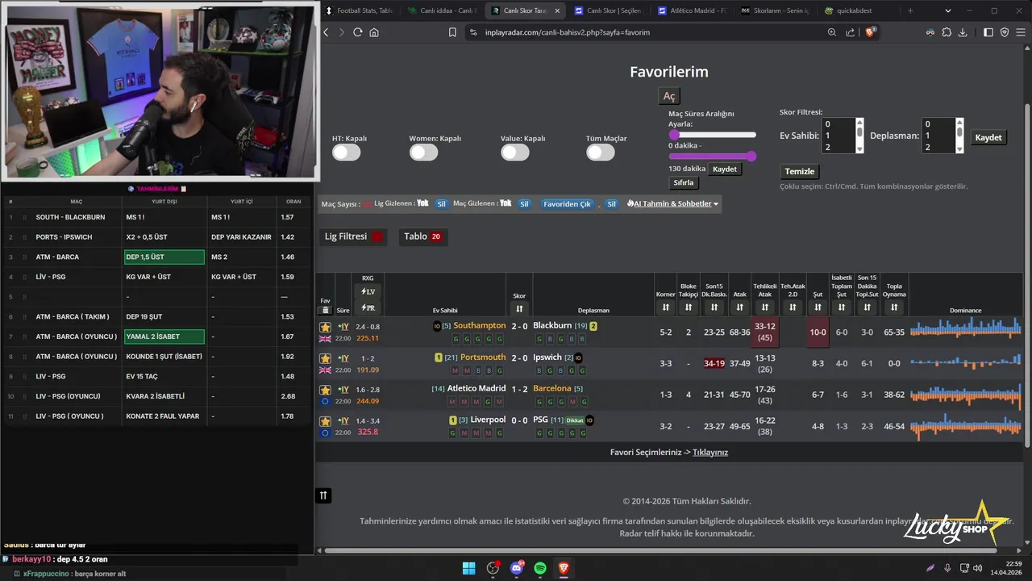Open Discord from the taskbar
This screenshot has width=1032, height=581.
(517, 568)
